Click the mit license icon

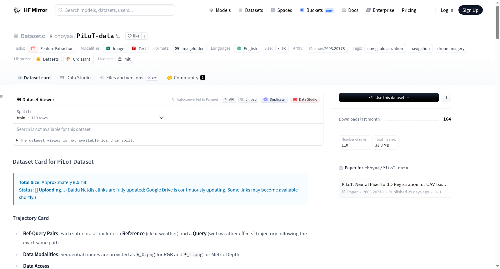pyautogui.click(x=120, y=59)
